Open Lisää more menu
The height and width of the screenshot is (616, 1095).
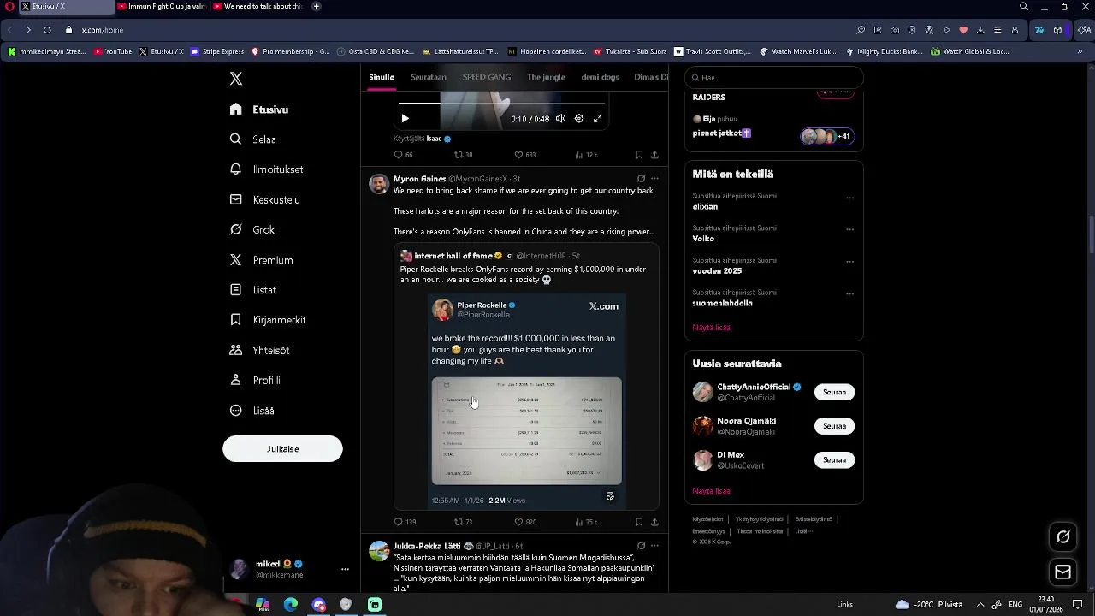(252, 411)
